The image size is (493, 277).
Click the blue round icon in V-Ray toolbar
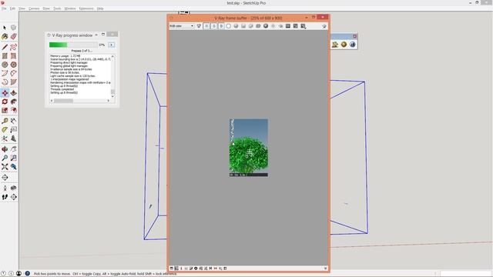(x=353, y=45)
